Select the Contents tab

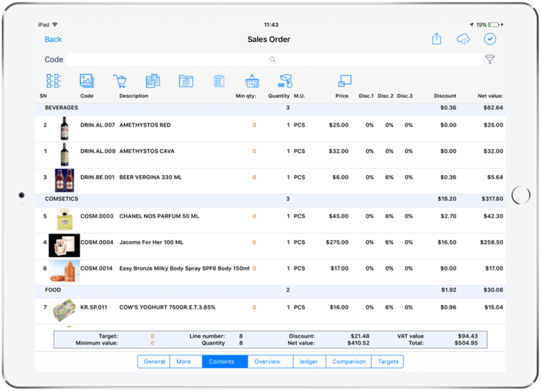click(225, 362)
